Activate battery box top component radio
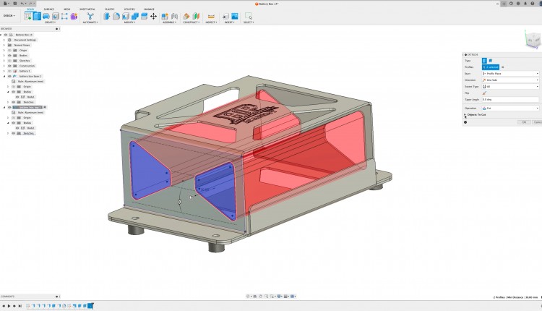The width and height of the screenshot is (542, 311). pyautogui.click(x=45, y=107)
